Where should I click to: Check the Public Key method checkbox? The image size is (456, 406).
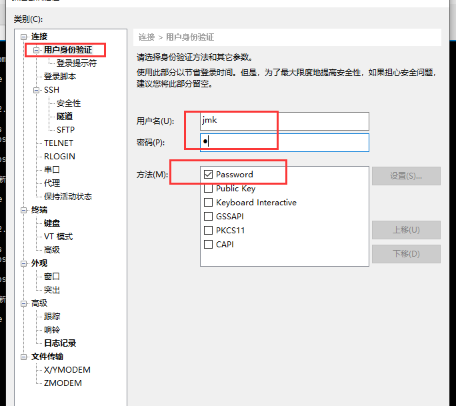(x=209, y=189)
